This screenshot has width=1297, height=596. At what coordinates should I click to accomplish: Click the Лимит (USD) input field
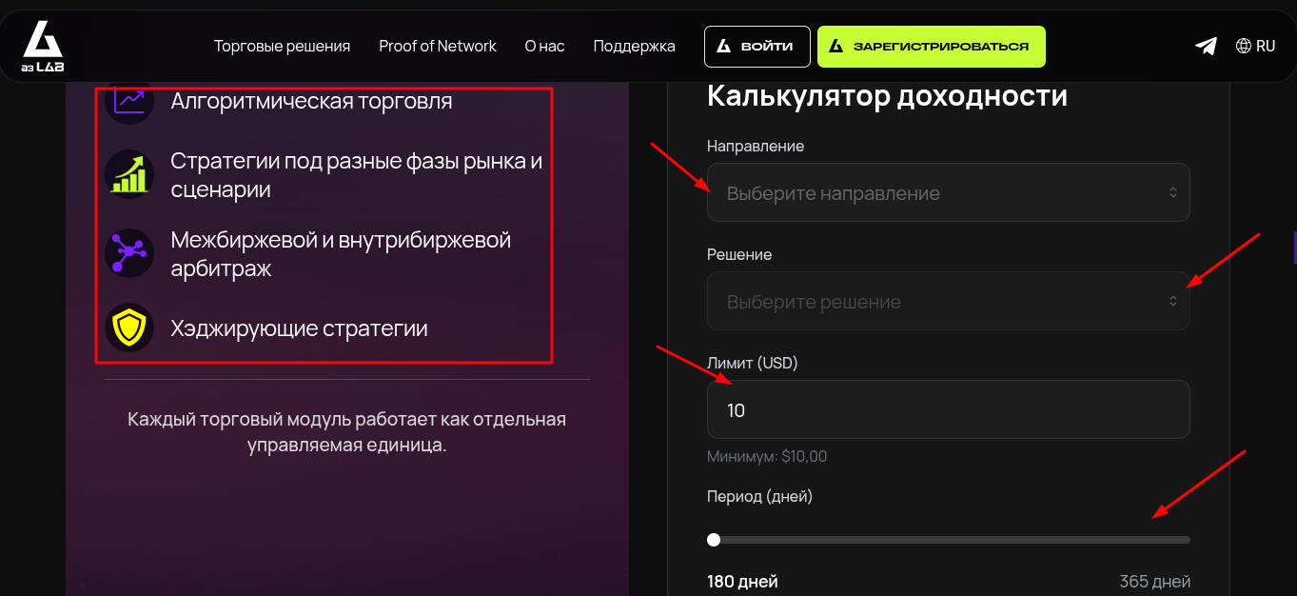coord(948,409)
